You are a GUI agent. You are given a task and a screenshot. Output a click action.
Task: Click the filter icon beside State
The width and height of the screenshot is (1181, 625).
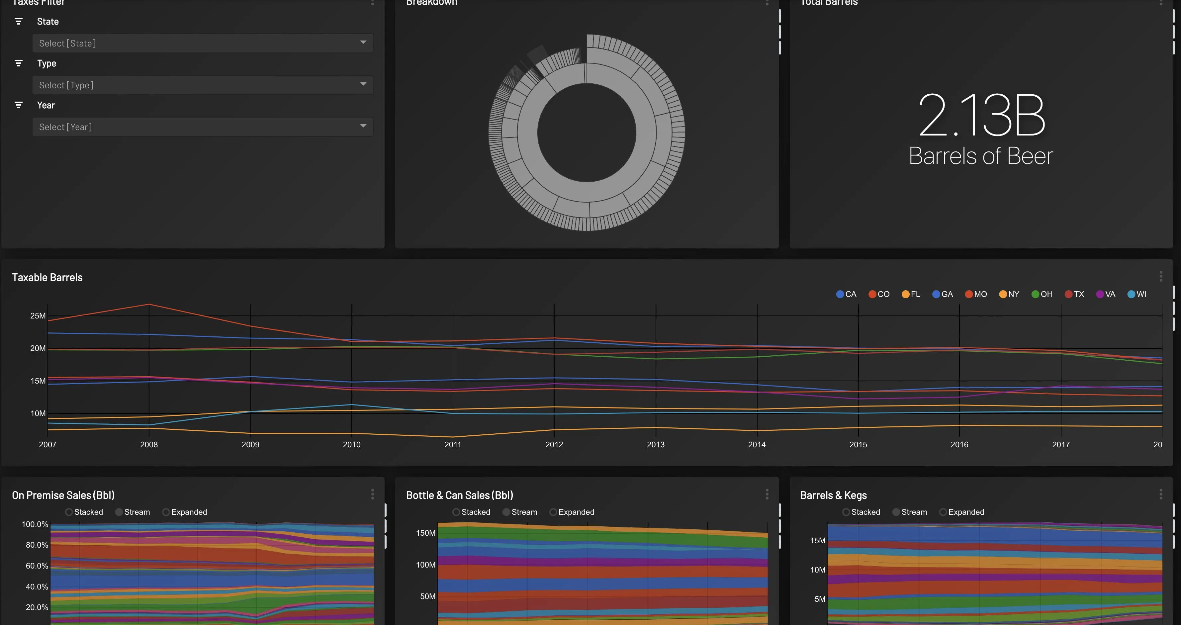click(x=18, y=22)
